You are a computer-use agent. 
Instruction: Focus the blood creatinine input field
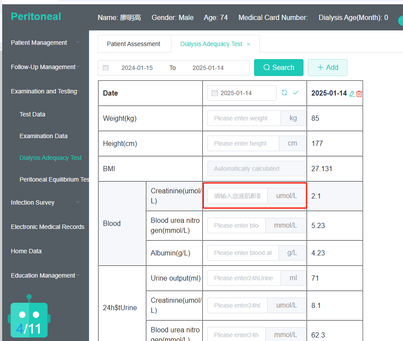pos(237,196)
